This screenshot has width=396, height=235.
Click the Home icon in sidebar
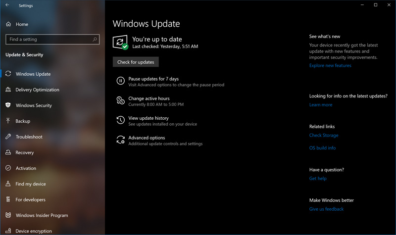point(8,24)
